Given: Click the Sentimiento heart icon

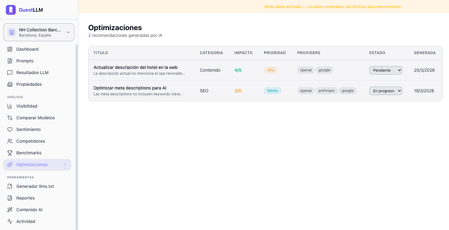Looking at the screenshot, I should click(x=10, y=129).
